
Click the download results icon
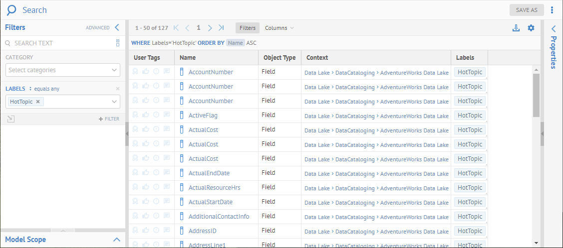click(x=516, y=28)
